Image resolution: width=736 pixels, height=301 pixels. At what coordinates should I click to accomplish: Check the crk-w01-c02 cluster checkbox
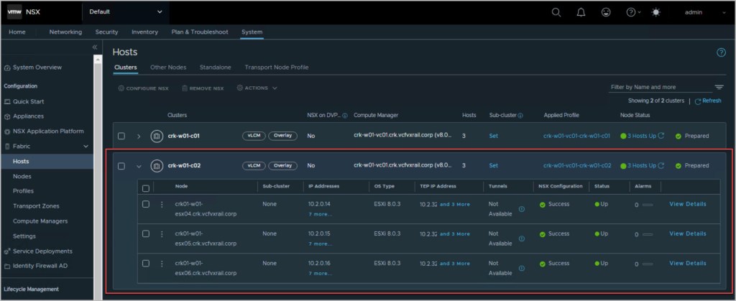click(x=121, y=166)
